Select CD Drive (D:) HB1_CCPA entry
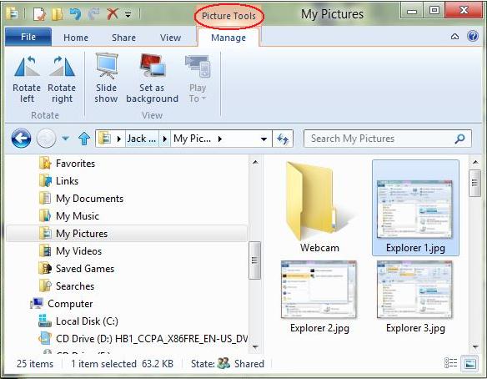The height and width of the screenshot is (379, 487). tap(143, 339)
